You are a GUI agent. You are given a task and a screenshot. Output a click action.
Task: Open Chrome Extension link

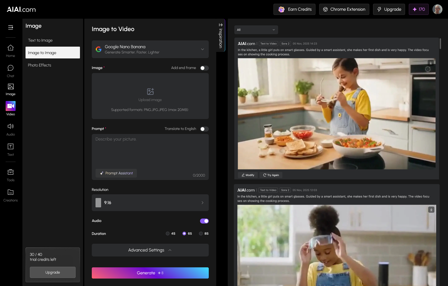(x=344, y=9)
